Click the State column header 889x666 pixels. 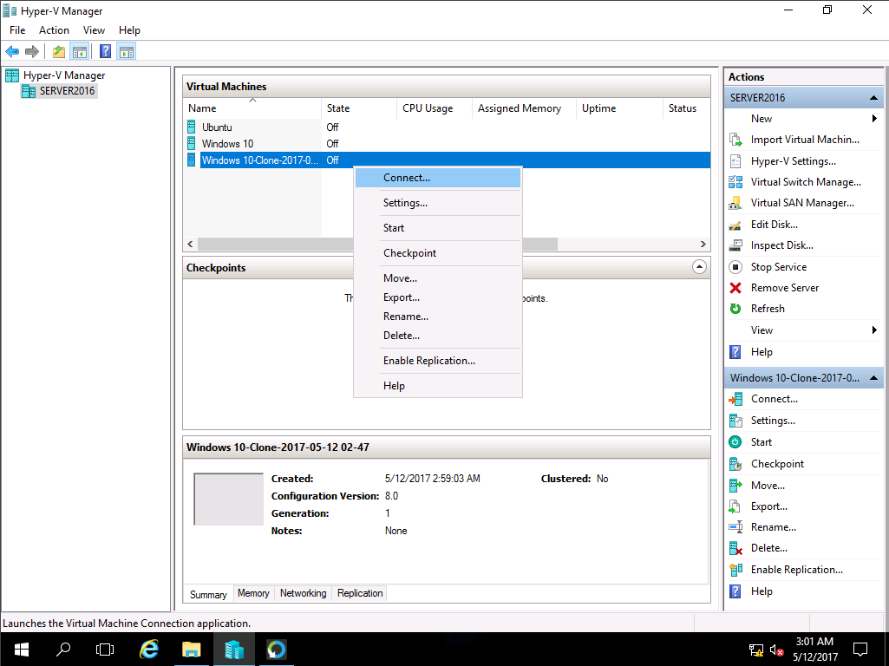pos(359,108)
